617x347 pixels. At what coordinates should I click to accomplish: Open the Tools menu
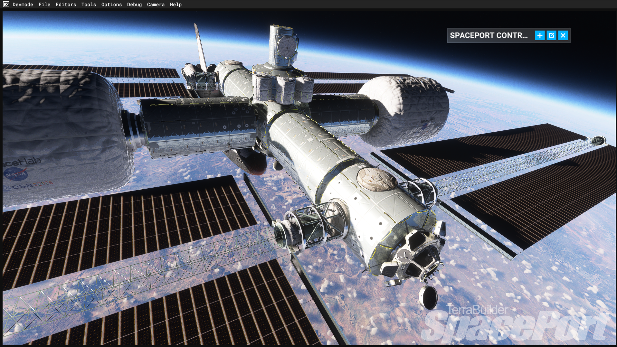89,5
